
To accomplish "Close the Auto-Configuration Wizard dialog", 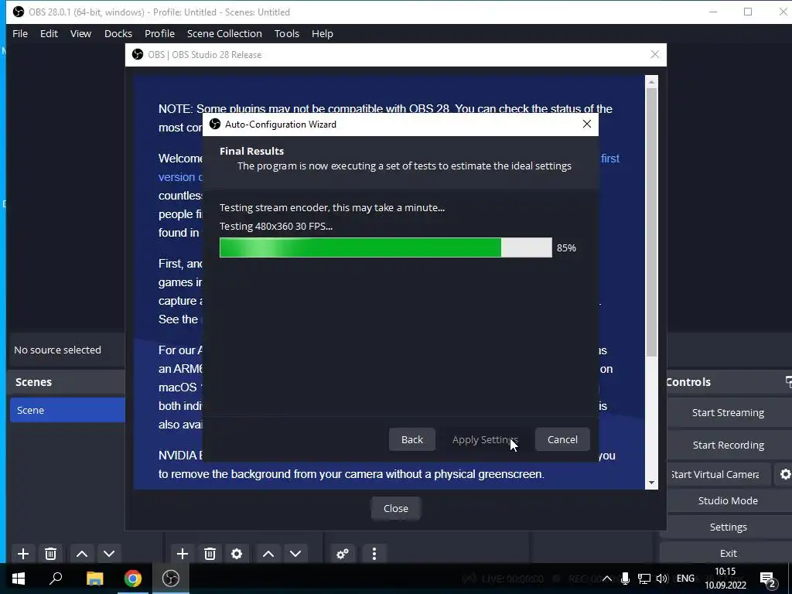I will [586, 124].
